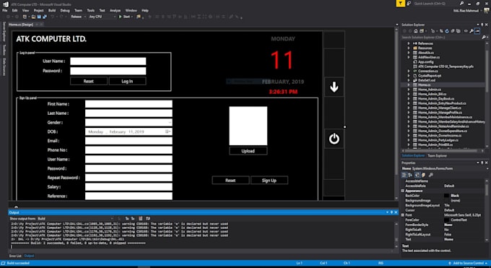Switch to the Team Explorer tab

coord(437,155)
